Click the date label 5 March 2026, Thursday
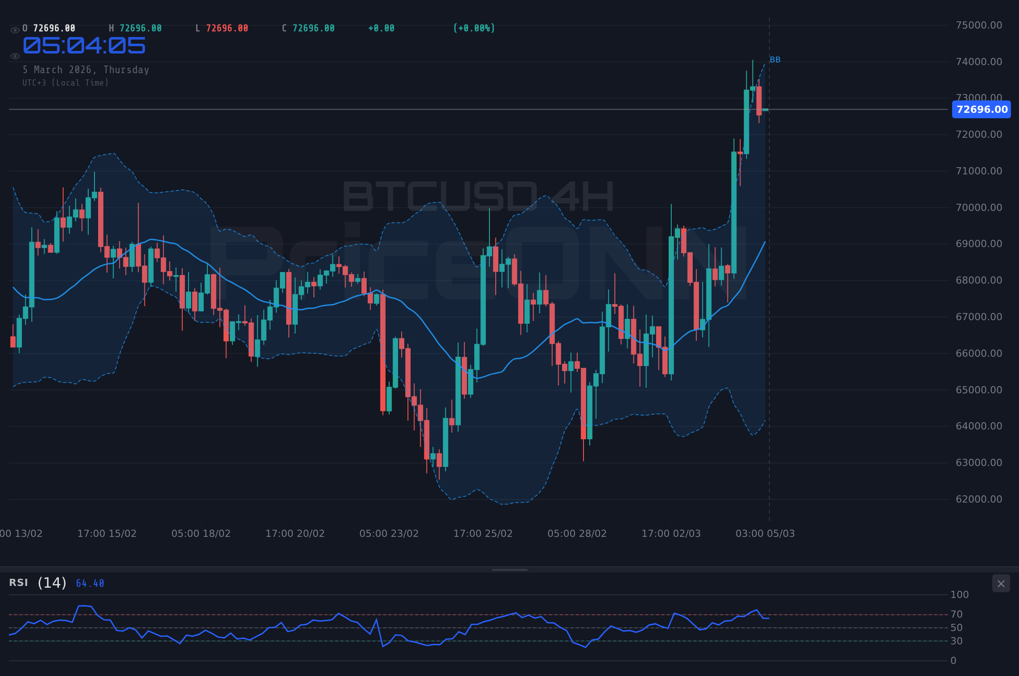This screenshot has width=1019, height=676. click(86, 70)
